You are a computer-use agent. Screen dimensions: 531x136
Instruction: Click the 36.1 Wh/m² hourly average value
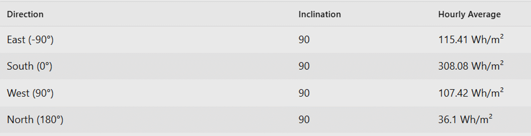465,119
